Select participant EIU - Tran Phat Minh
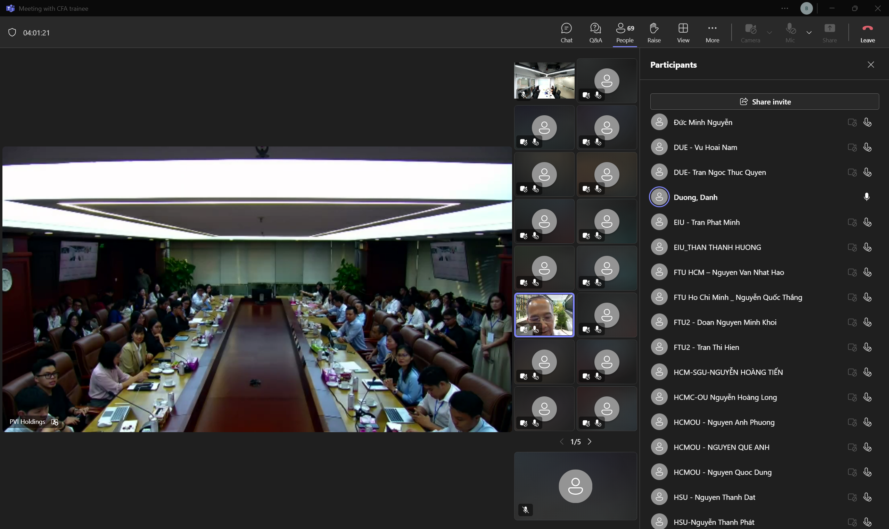889x529 pixels. click(706, 222)
